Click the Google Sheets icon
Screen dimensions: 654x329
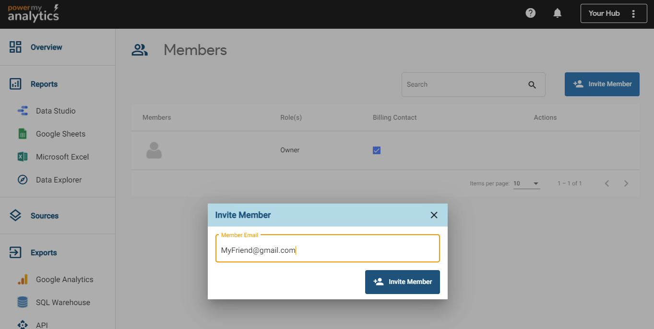(23, 134)
